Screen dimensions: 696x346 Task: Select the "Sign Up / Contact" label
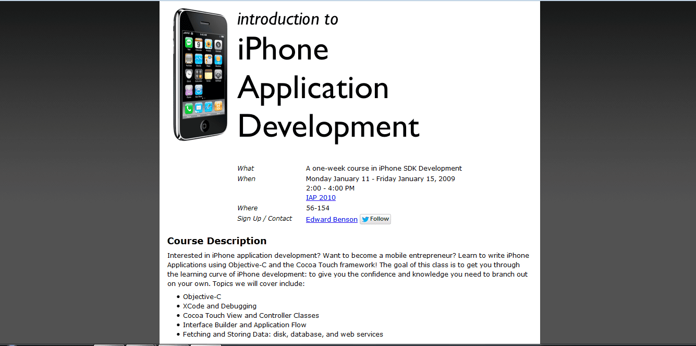(x=264, y=219)
